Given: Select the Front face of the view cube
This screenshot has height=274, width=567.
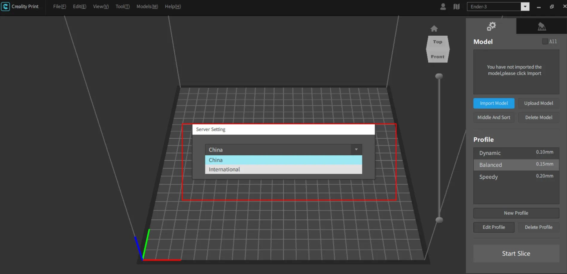Looking at the screenshot, I should tap(438, 57).
